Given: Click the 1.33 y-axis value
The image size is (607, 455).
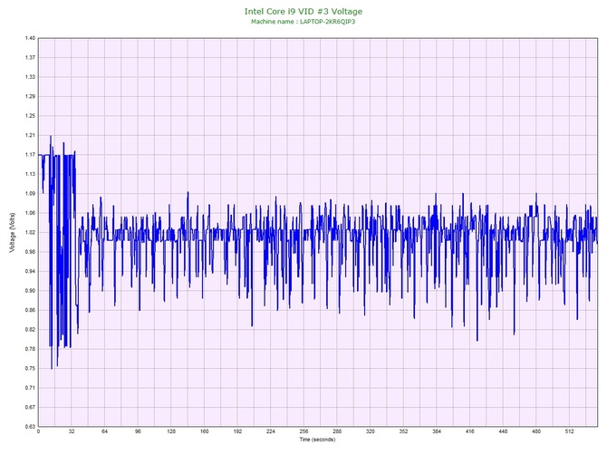Looking at the screenshot, I should [30, 77].
